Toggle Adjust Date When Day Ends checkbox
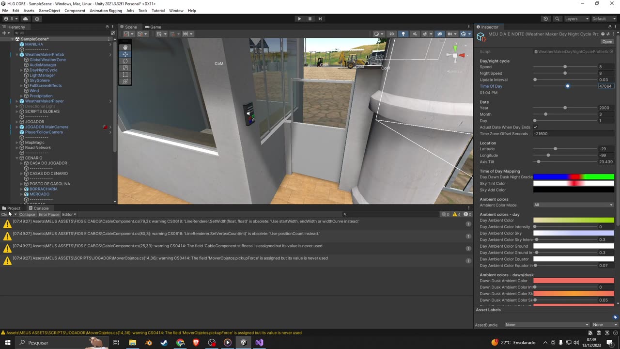This screenshot has height=349, width=620. pos(535,127)
